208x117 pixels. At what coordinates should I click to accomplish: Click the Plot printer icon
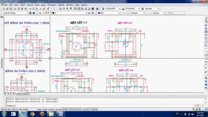tap(15, 9)
